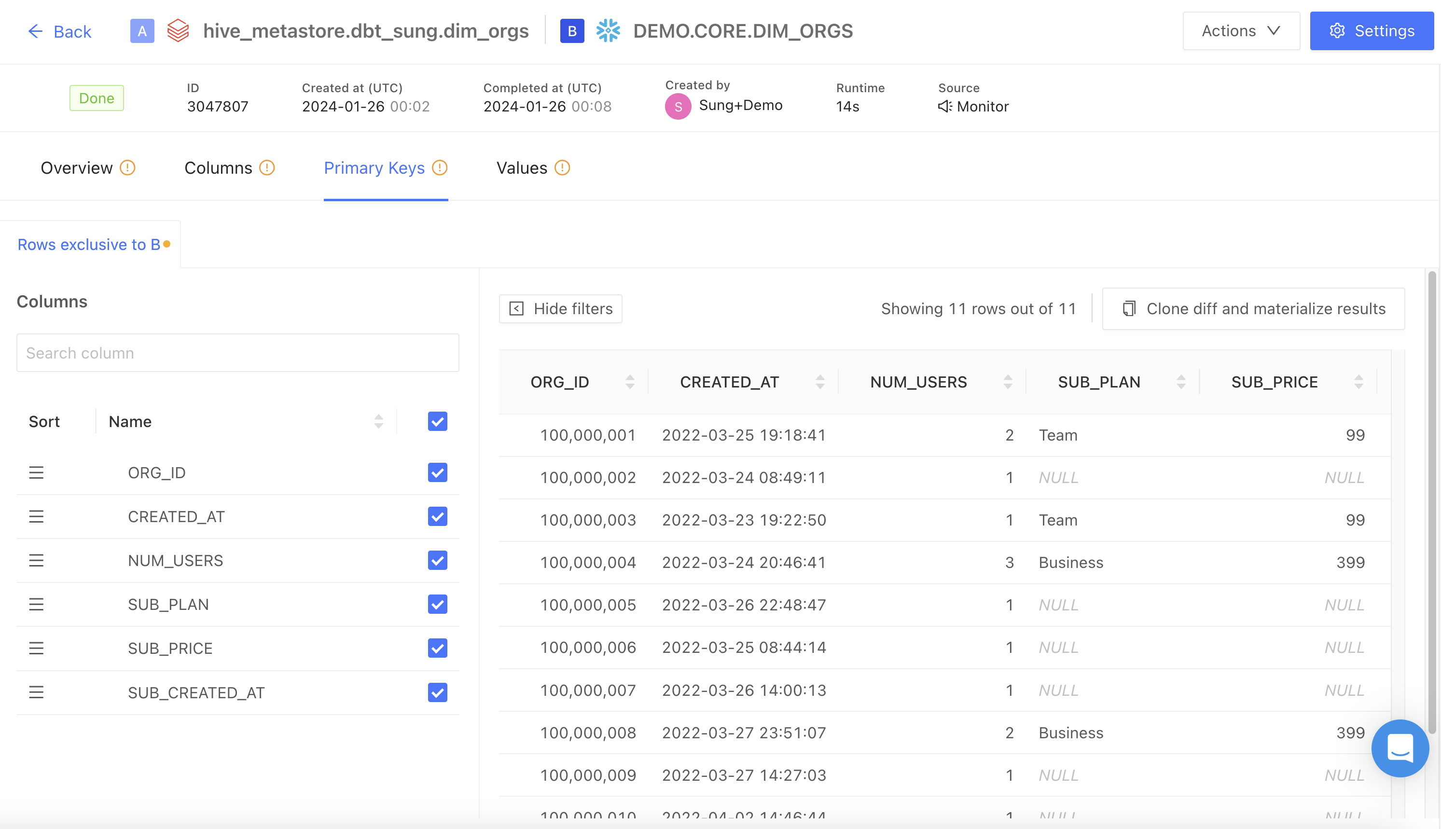Click the chevron in Actions button
The image size is (1441, 829).
[1274, 31]
